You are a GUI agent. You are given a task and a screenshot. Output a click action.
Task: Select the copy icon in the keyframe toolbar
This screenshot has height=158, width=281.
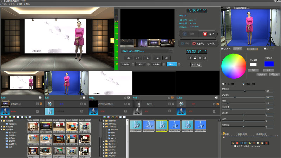click(258, 143)
